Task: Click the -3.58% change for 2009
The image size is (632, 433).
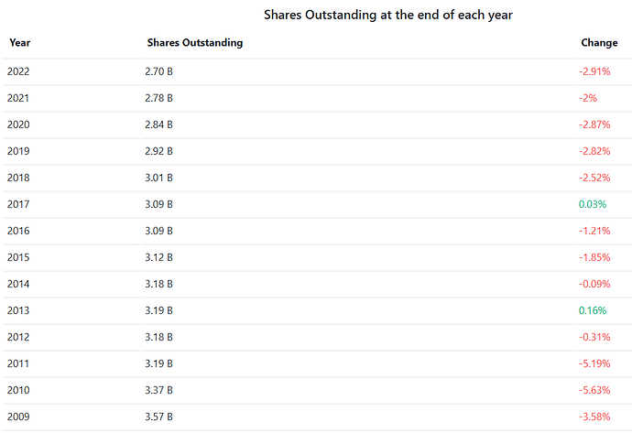Action: click(594, 417)
